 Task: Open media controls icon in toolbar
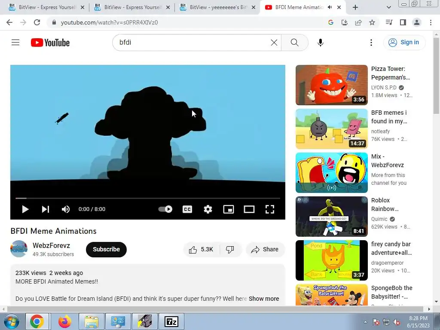pyautogui.click(x=389, y=22)
